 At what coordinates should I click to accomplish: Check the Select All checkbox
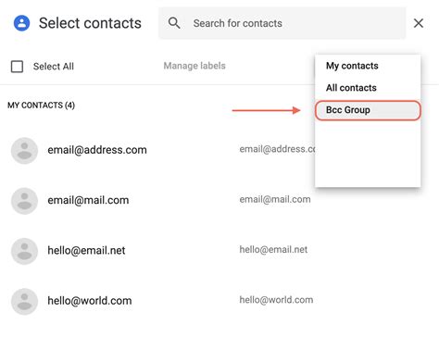pyautogui.click(x=17, y=67)
